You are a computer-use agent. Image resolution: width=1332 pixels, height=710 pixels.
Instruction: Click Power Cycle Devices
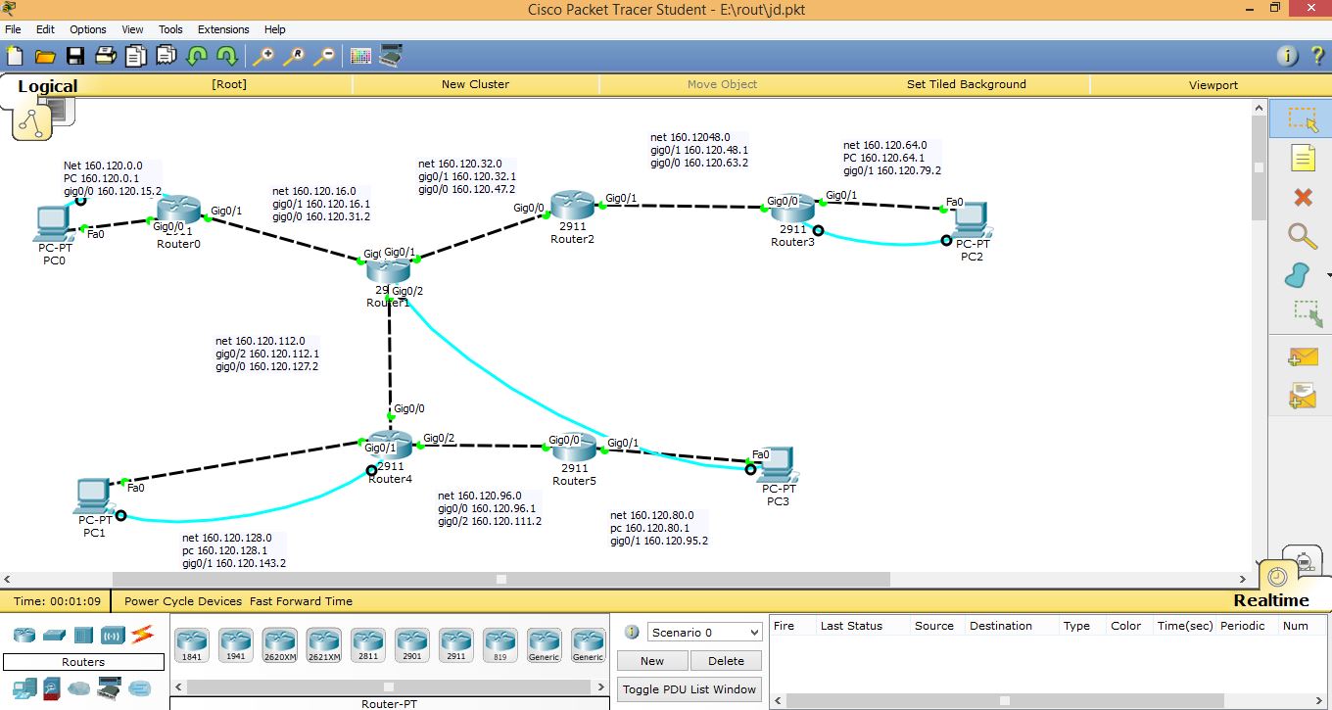pos(183,601)
